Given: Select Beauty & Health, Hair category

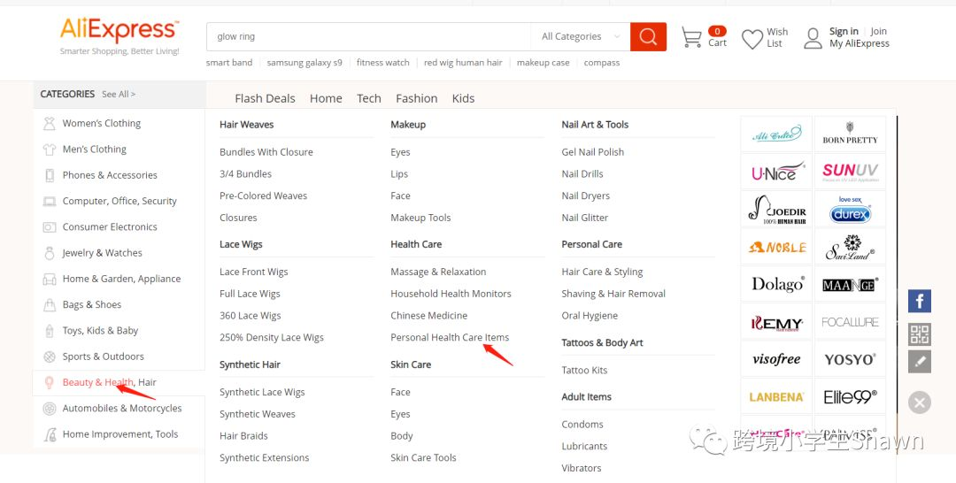Looking at the screenshot, I should (109, 382).
